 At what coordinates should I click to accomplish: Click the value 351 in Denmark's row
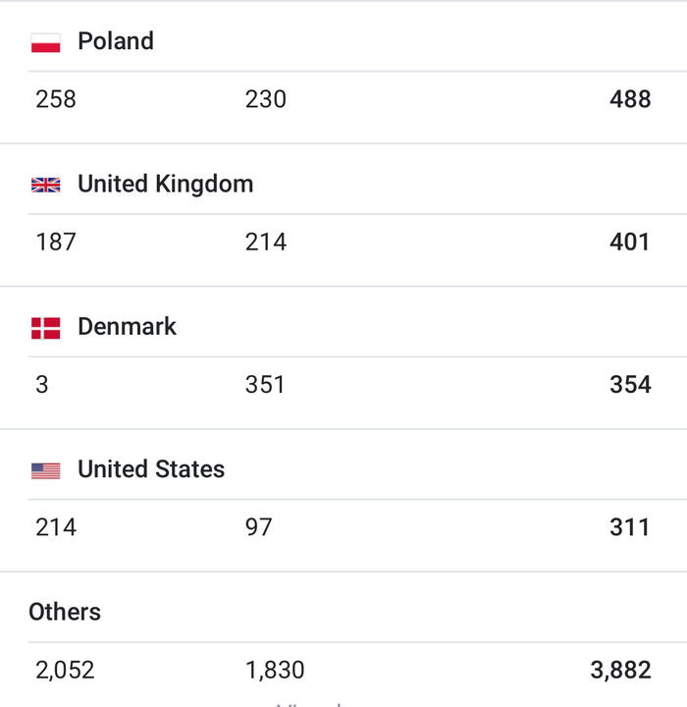[265, 384]
